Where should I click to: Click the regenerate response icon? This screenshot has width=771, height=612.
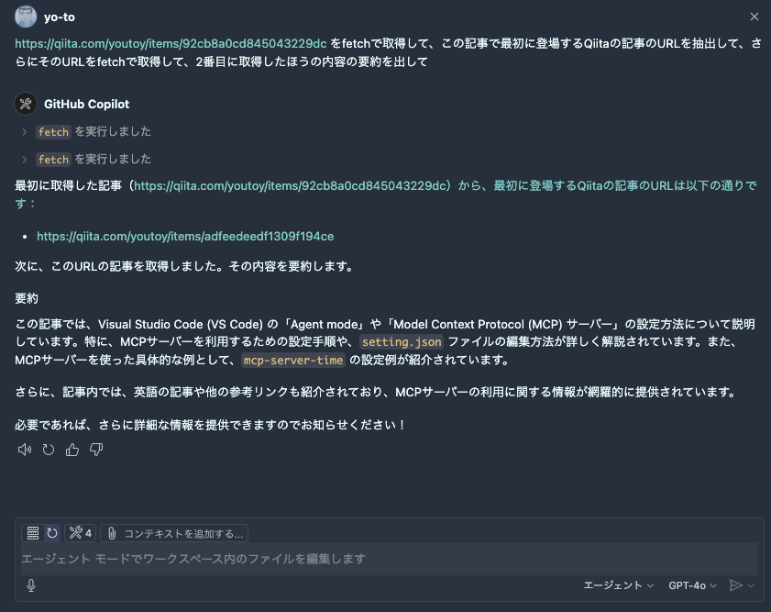(x=49, y=450)
